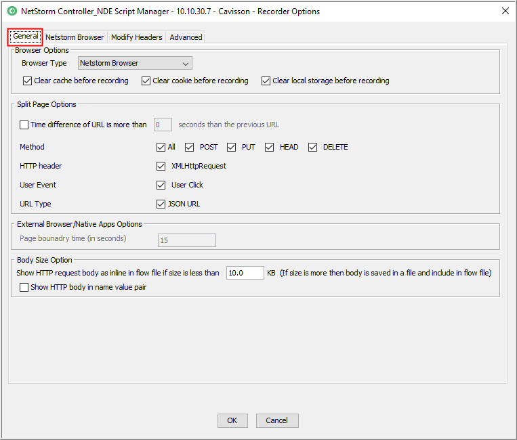Toggle the JSON URL checkbox

[x=161, y=204]
